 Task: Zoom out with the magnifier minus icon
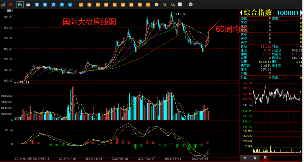click(x=173, y=4)
